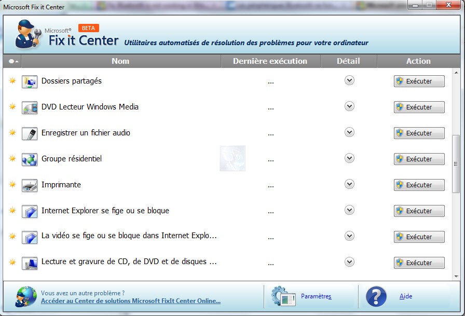The image size is (465, 316).
Task: Click the star next to DVD Lecteur Windows Media
Action: pyautogui.click(x=12, y=106)
